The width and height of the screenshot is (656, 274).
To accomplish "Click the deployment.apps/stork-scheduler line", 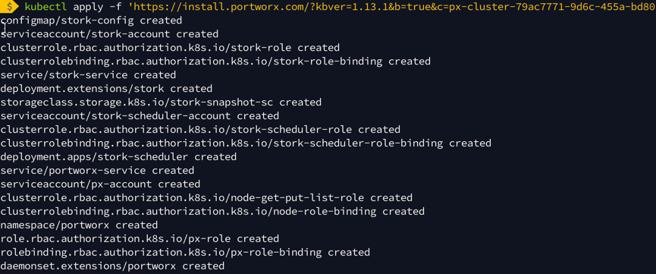I will pyautogui.click(x=118, y=156).
